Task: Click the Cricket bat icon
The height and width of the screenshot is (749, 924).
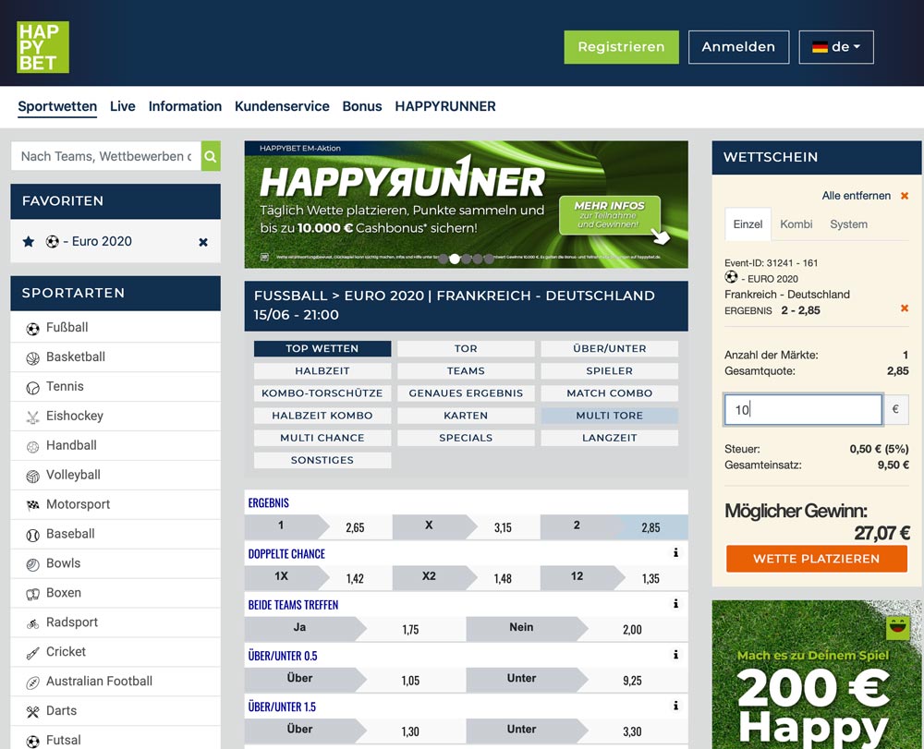Action: [x=33, y=652]
